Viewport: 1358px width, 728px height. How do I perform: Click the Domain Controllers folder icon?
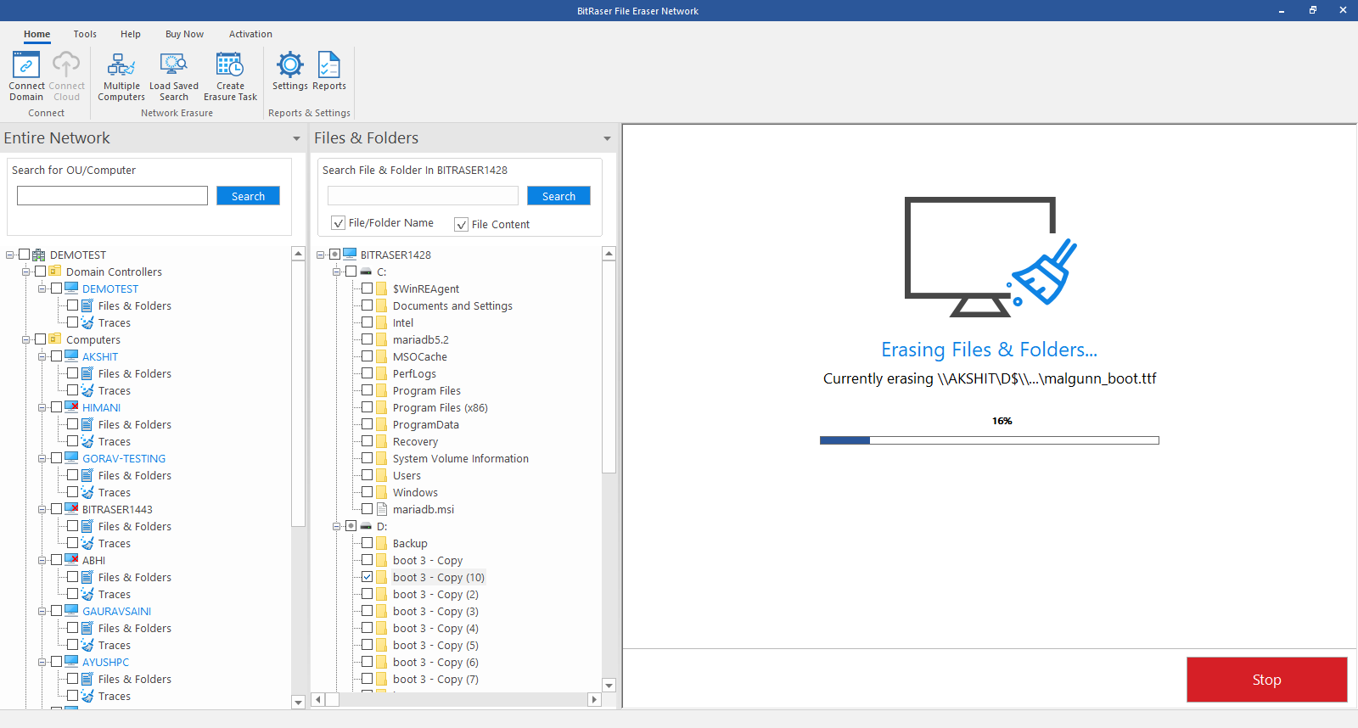pos(55,272)
